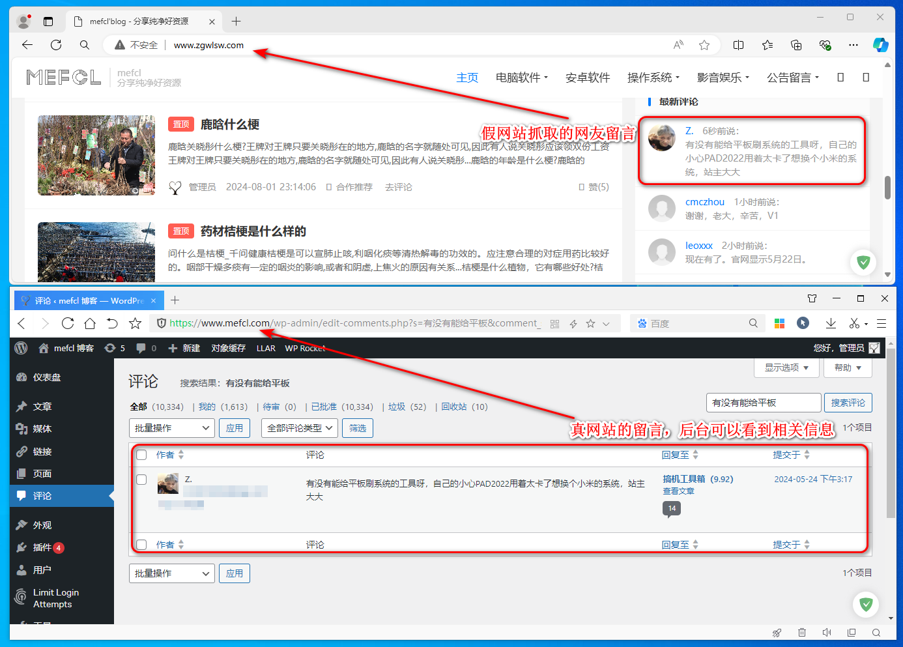Viewport: 903px width, 647px height.
Task: Open the Copilot icon in Edge
Action: [881, 45]
